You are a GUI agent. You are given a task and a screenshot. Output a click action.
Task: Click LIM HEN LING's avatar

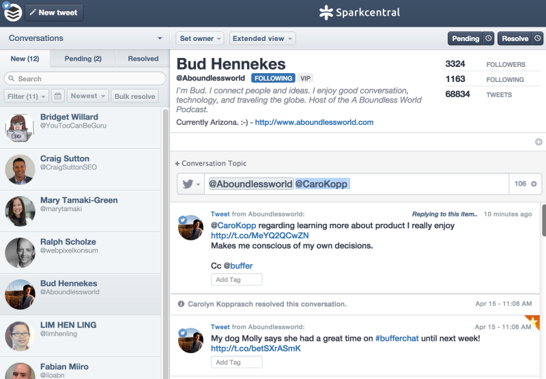pos(20,336)
